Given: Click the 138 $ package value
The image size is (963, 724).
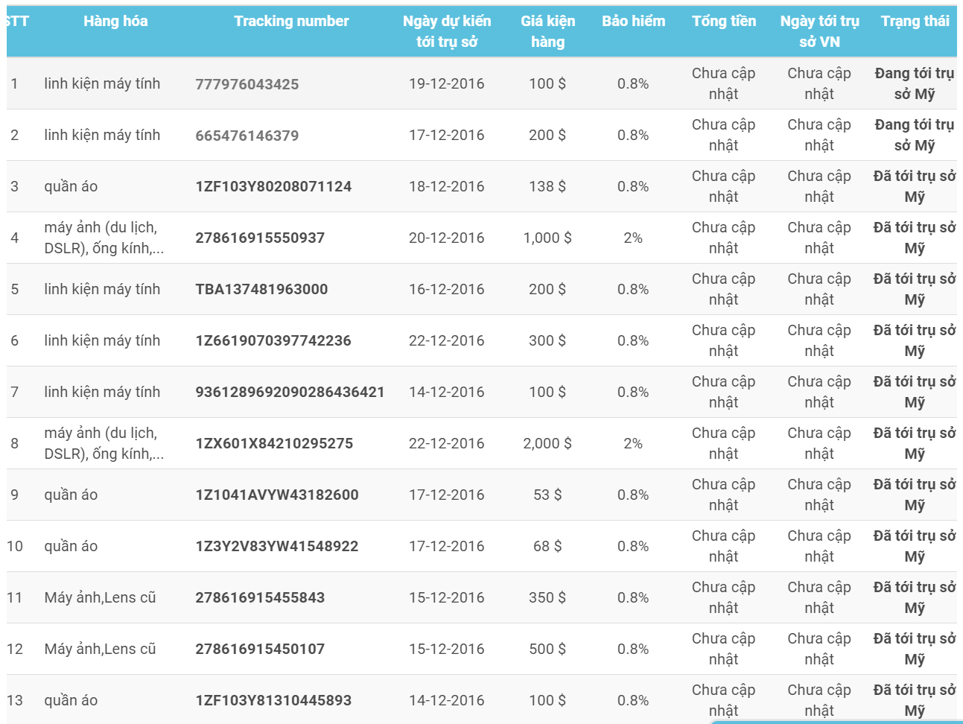Looking at the screenshot, I should click(547, 186).
